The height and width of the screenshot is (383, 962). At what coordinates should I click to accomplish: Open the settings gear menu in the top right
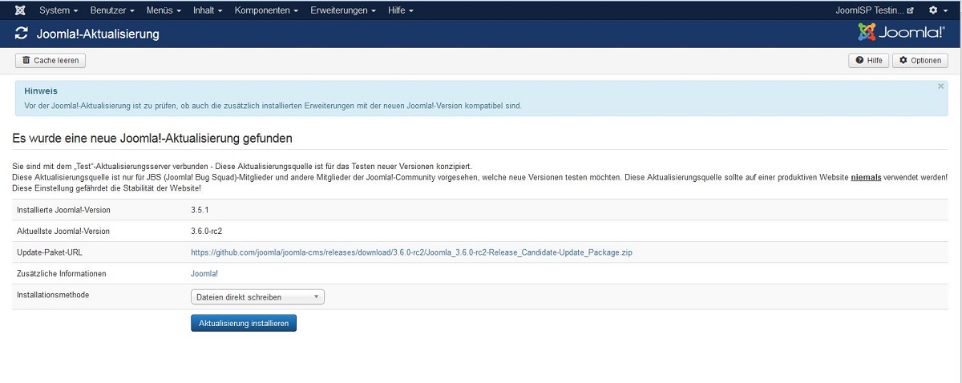[936, 10]
